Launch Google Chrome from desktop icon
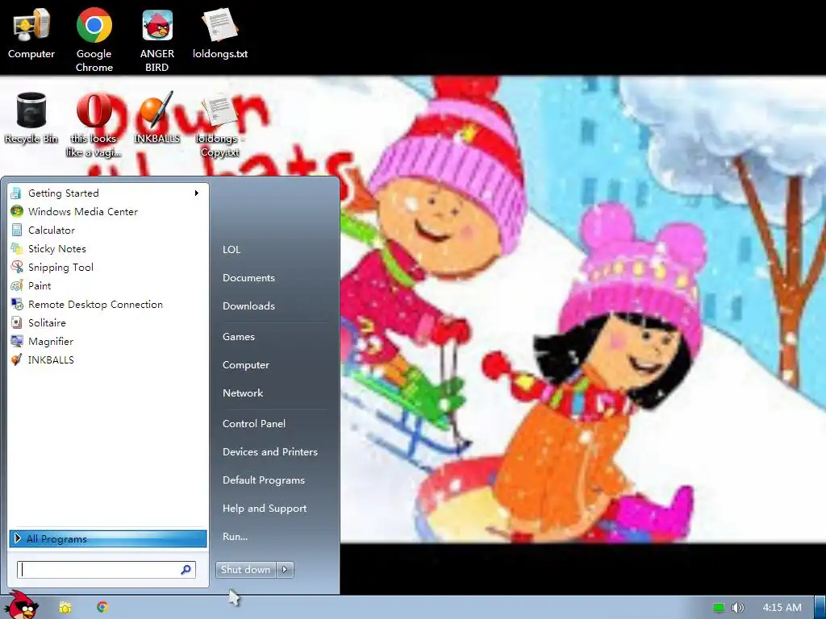Screen dimensions: 826x619 tap(94, 39)
